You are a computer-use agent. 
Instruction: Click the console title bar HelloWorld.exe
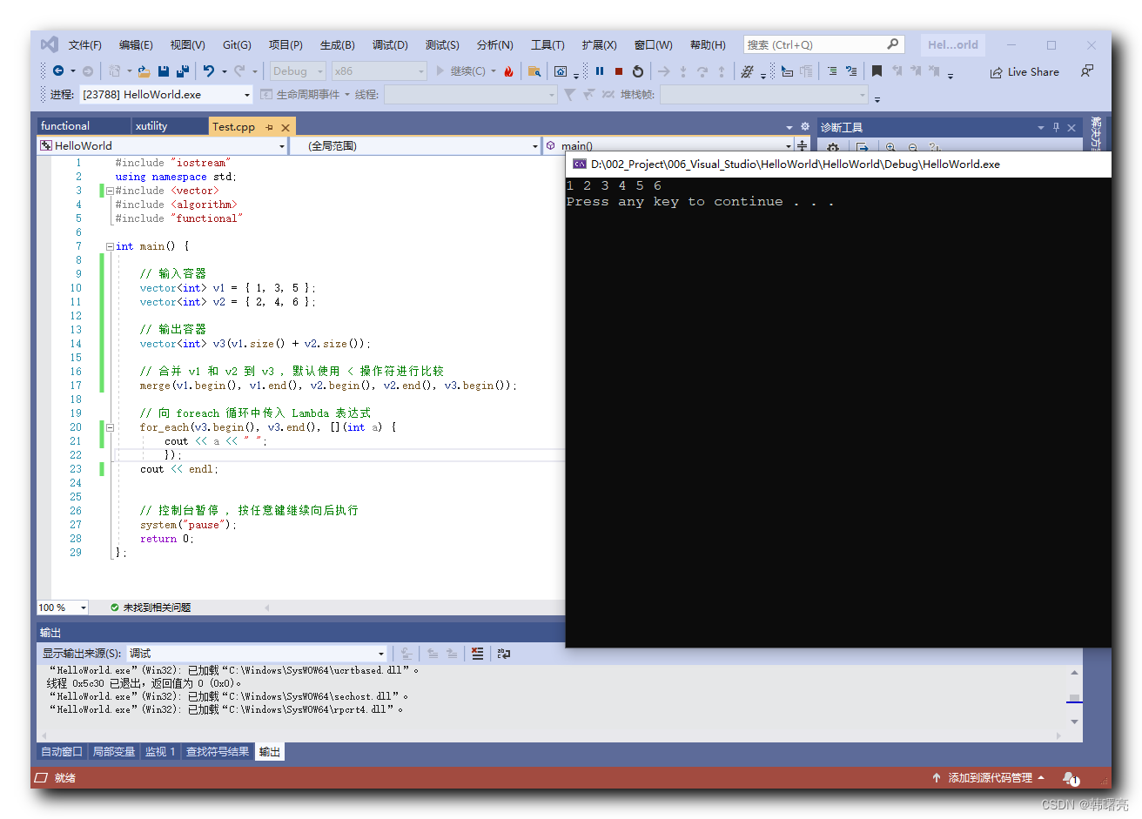[838, 164]
